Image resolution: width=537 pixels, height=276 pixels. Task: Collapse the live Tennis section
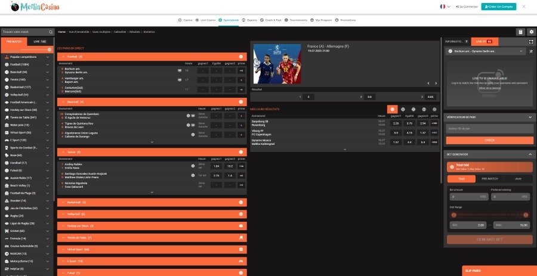[63, 152]
